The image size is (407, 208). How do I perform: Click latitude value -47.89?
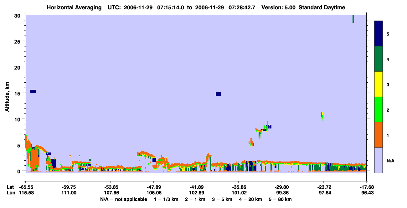coord(153,187)
